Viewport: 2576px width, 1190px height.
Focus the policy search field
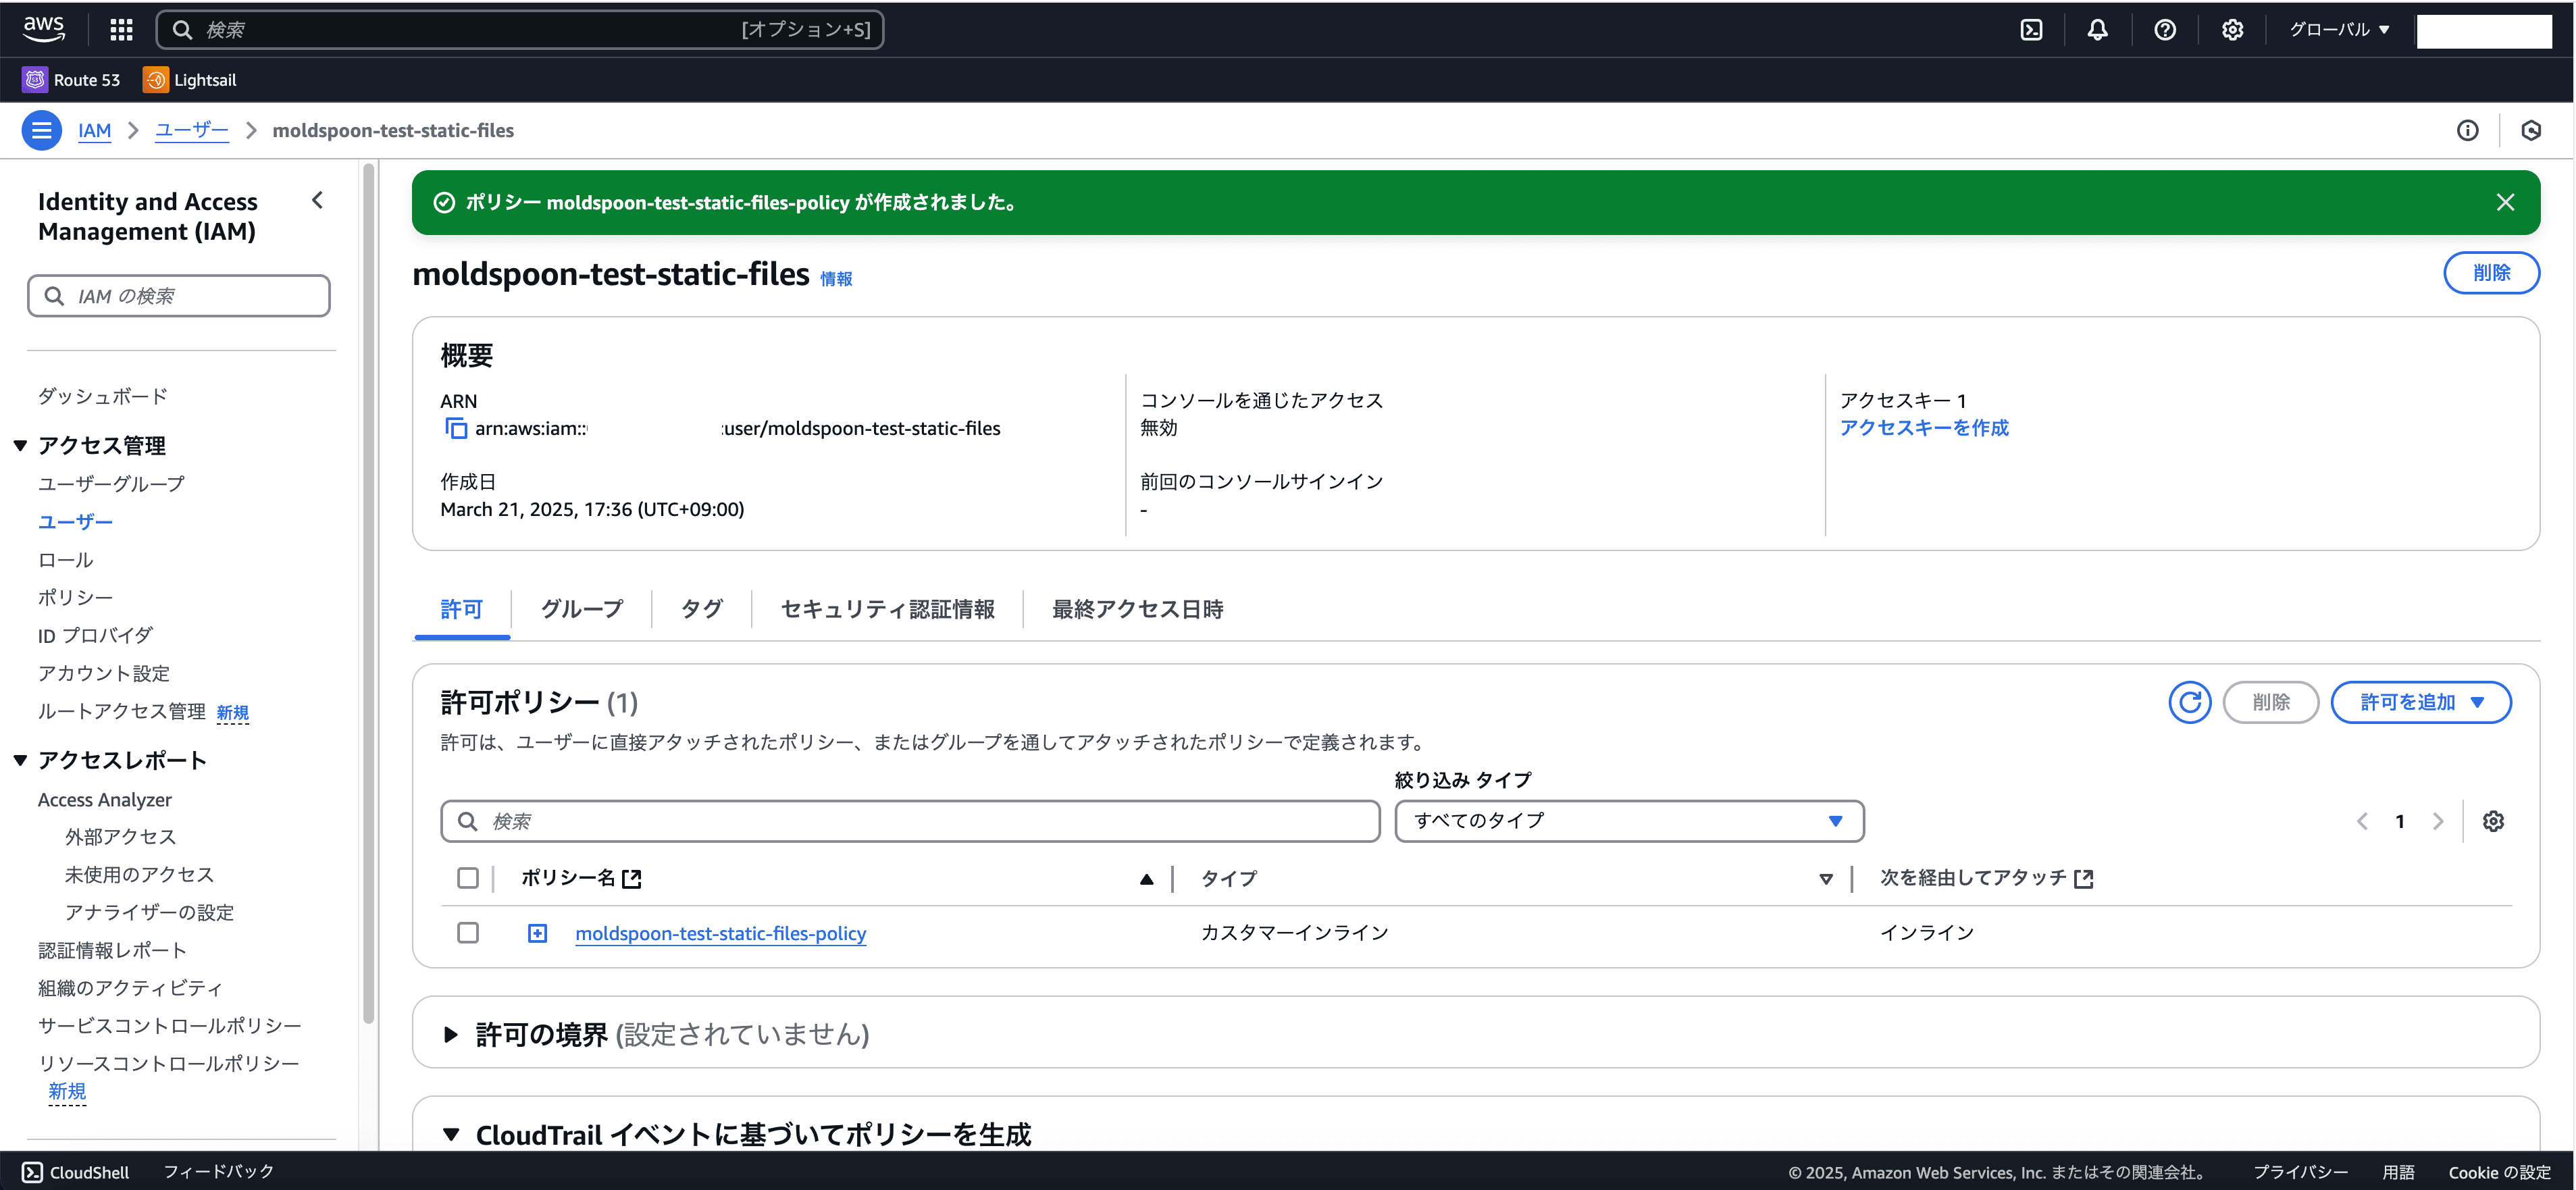pos(910,821)
